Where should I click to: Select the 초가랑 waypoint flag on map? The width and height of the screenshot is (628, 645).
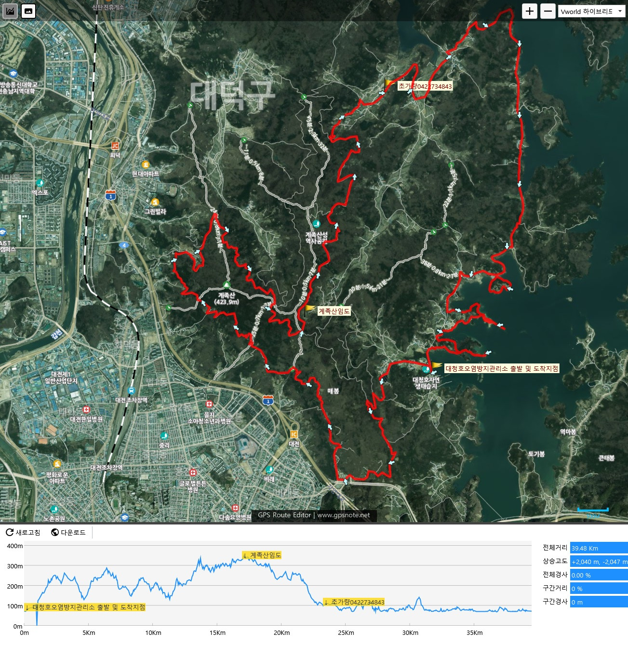pyautogui.click(x=389, y=85)
